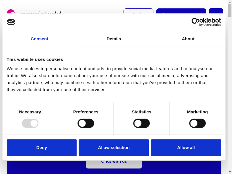Accept cookies with Allow all
The width and height of the screenshot is (232, 174).
(x=186, y=148)
